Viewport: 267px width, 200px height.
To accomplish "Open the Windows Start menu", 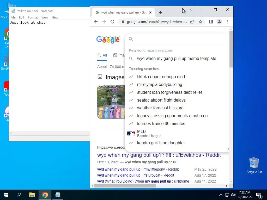I will coord(6,195).
